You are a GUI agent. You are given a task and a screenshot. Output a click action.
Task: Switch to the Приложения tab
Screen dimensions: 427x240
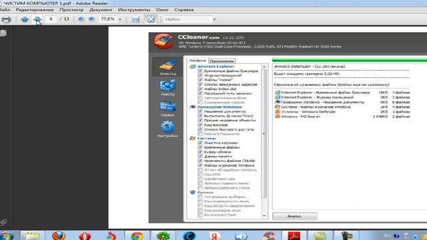(222, 61)
